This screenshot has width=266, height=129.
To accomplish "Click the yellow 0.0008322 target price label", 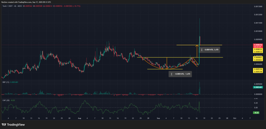I will (257, 49).
